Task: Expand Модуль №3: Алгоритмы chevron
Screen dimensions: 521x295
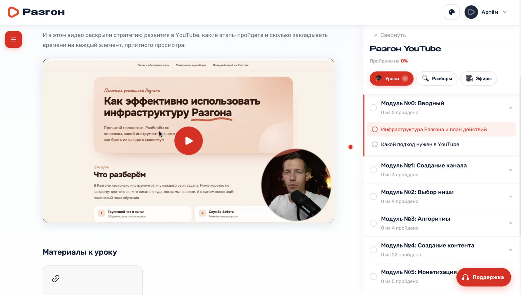Action: click(x=510, y=223)
